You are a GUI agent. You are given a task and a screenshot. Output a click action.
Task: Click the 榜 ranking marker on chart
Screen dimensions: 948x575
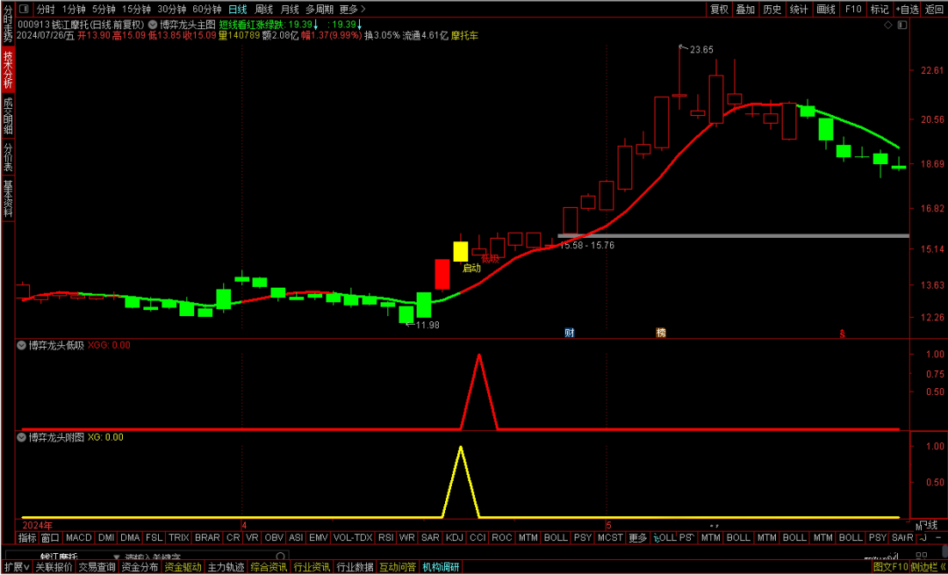pyautogui.click(x=661, y=333)
